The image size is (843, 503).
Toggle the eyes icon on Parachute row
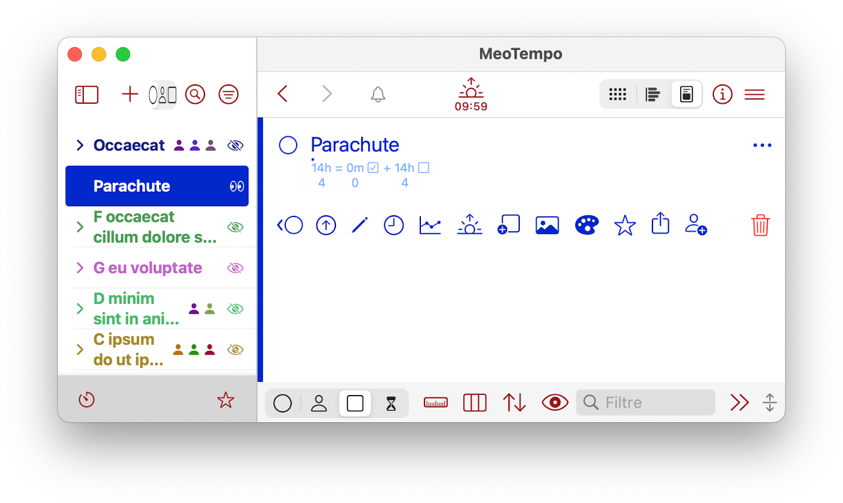pyautogui.click(x=237, y=186)
